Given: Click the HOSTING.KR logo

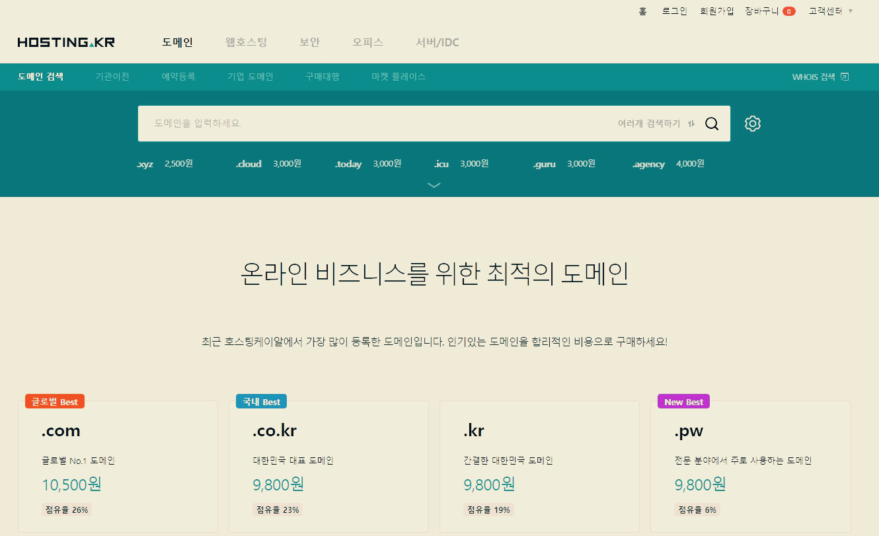Looking at the screenshot, I should (64, 42).
